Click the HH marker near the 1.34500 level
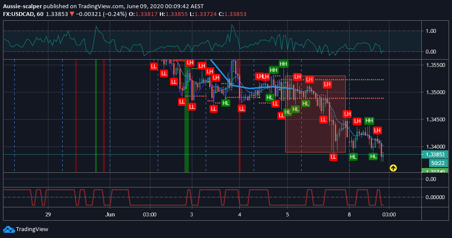This screenshot has height=238, width=452. 369,121
